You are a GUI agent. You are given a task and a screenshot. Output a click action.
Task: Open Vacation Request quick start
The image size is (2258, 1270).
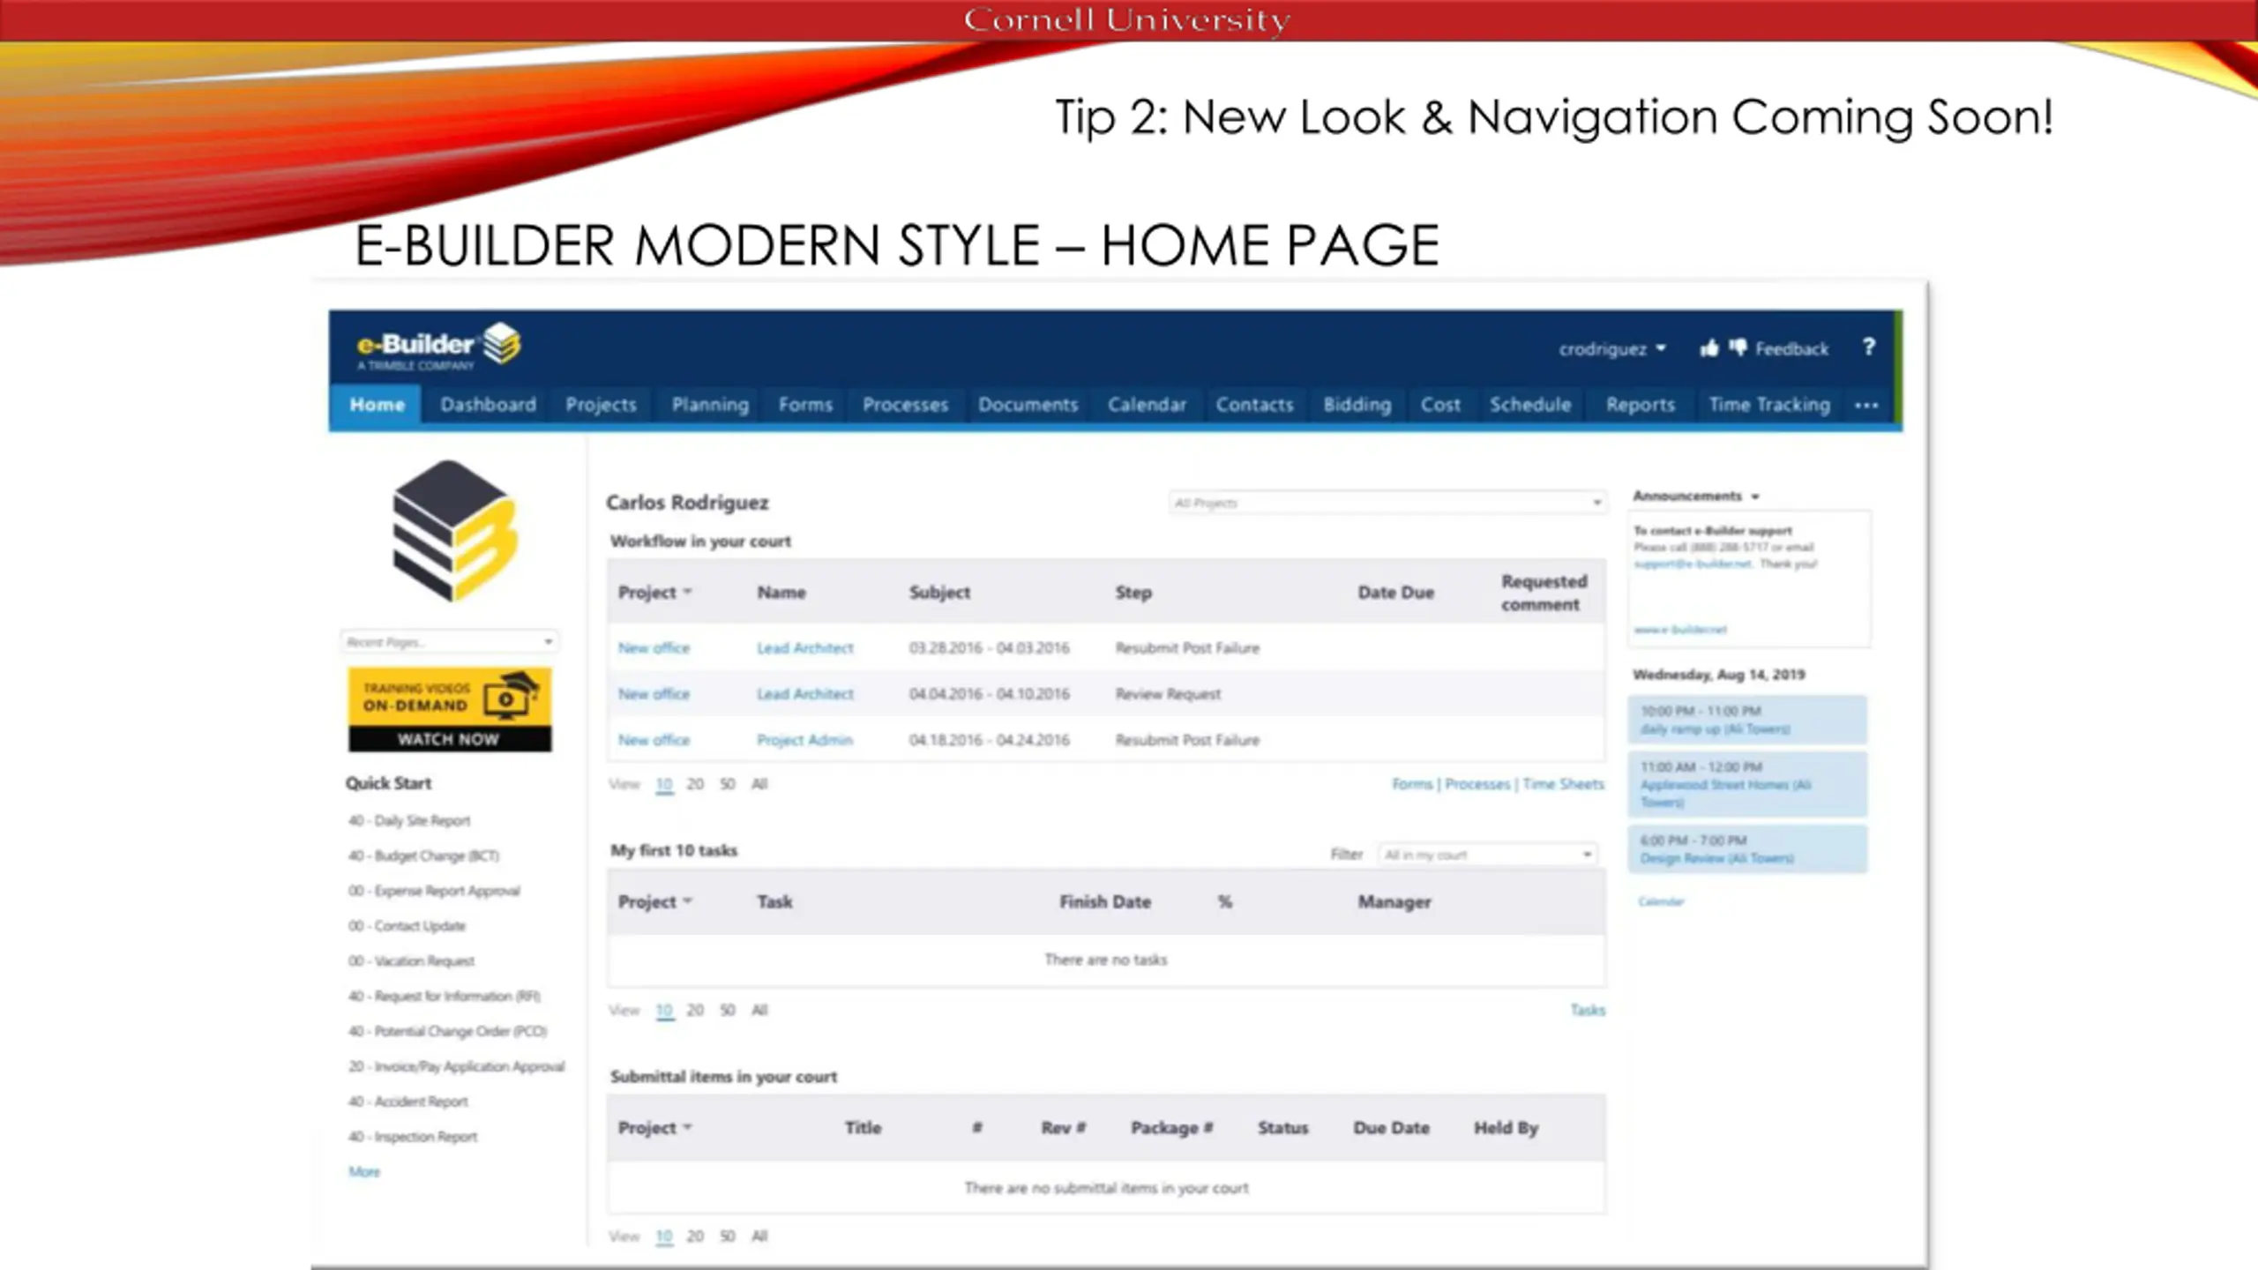tap(411, 961)
